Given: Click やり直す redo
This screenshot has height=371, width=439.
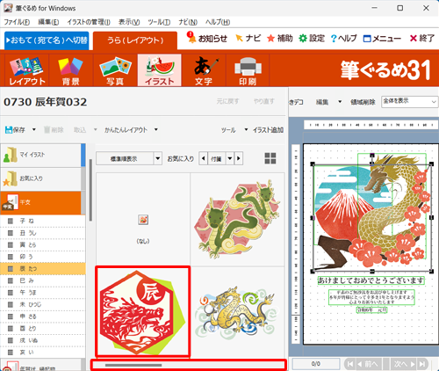Looking at the screenshot, I should point(264,101).
